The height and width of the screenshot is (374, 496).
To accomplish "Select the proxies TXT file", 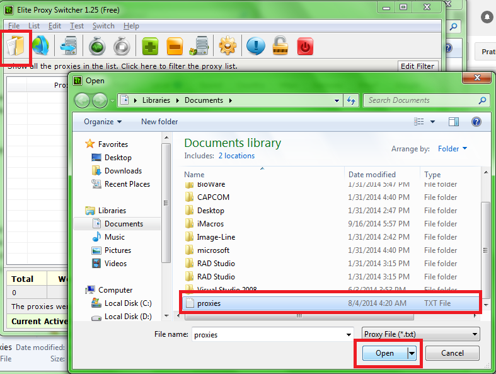I will [x=331, y=303].
